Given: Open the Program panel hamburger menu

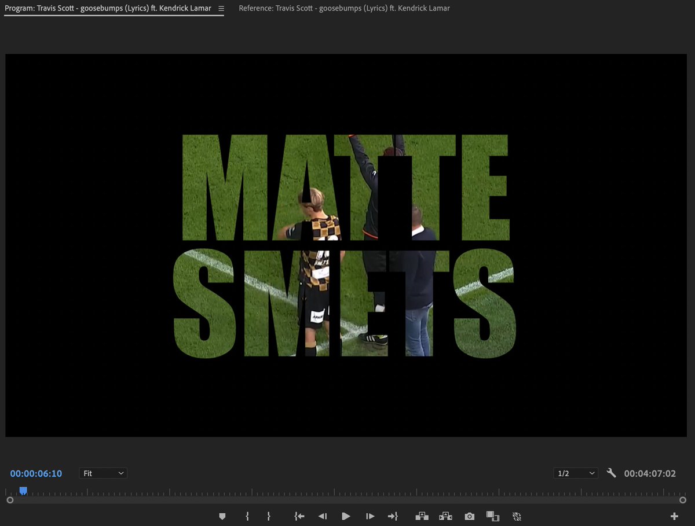Looking at the screenshot, I should click(221, 9).
